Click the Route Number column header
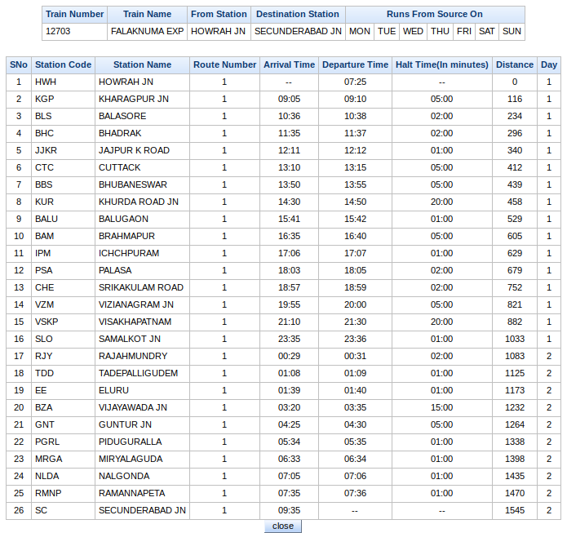 click(224, 64)
